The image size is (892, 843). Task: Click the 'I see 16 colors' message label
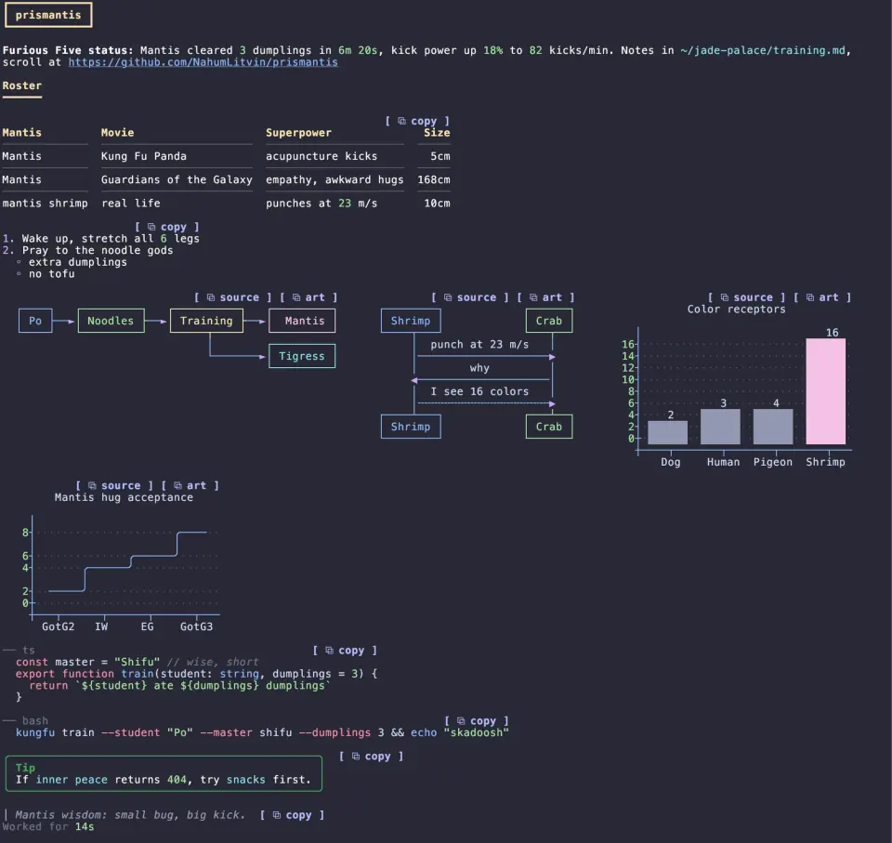click(479, 391)
